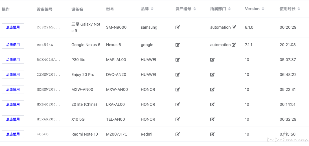Screen dimensions: 309x146
Task: Edit asset number for P30 lite
Action: coord(177,60)
